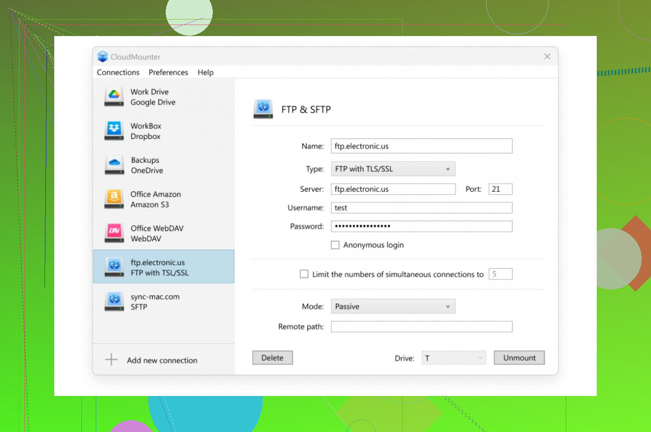Click the plus icon to add connection
Image resolution: width=651 pixels, height=432 pixels.
tap(111, 360)
